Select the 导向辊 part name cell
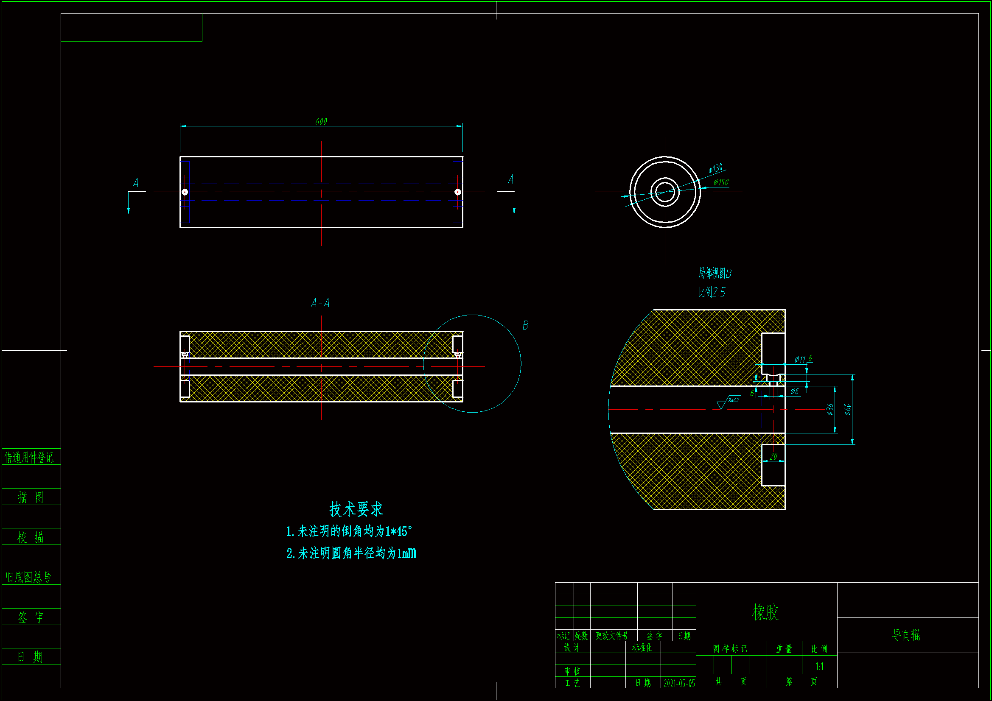The image size is (992, 701). pyautogui.click(x=906, y=635)
